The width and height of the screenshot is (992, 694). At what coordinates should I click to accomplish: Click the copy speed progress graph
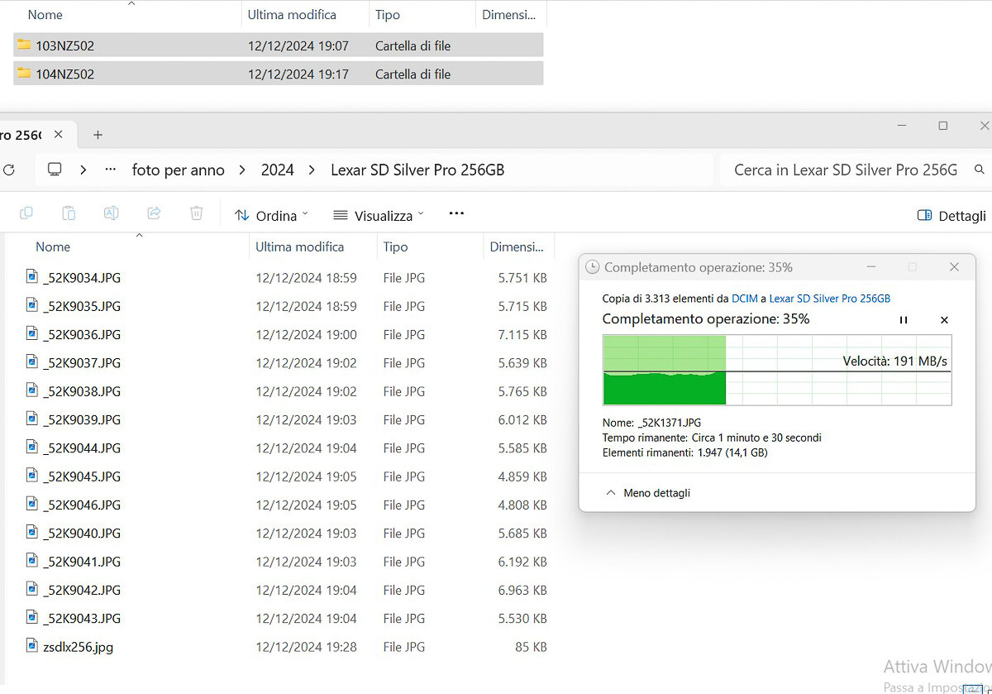click(x=777, y=370)
